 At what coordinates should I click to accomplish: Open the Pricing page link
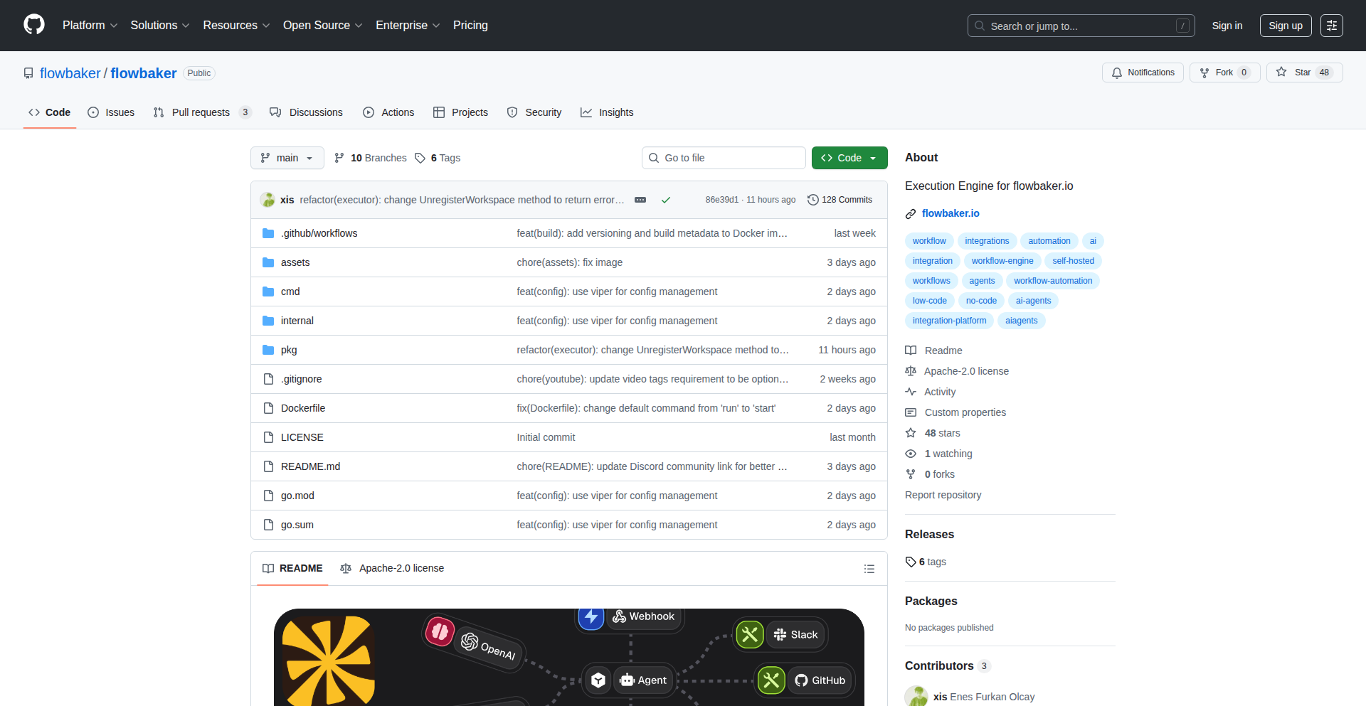(470, 26)
